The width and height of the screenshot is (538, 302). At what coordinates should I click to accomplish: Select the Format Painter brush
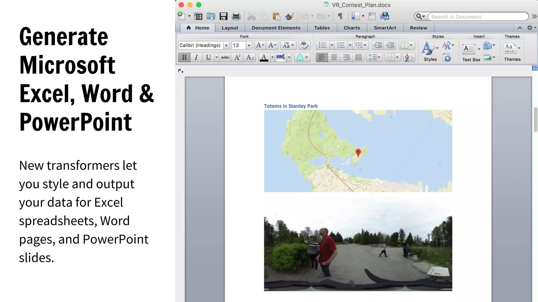289,16
